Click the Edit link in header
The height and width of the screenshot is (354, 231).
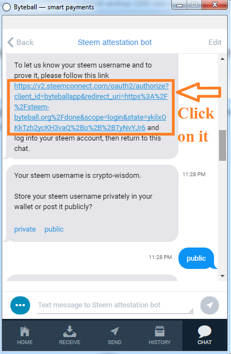215,42
